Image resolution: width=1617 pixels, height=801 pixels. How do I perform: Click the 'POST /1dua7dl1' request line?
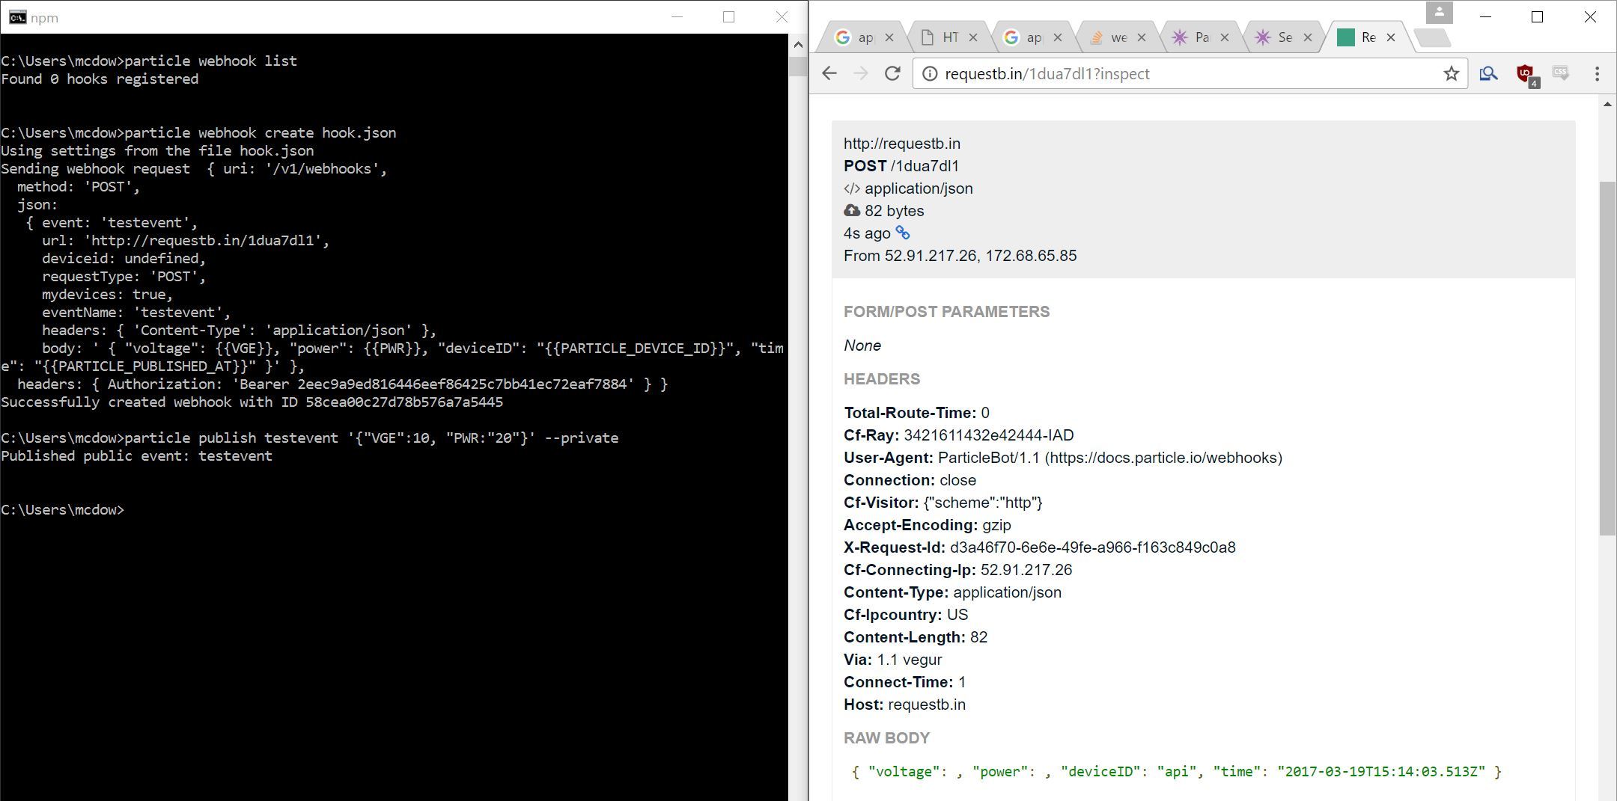(901, 166)
